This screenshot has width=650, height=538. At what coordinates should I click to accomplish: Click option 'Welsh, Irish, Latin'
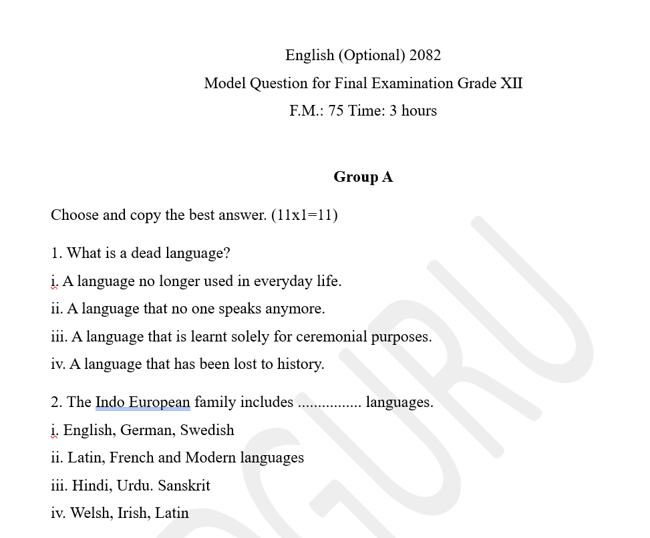coord(129,513)
